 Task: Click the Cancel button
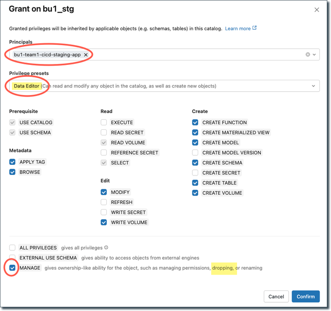(276, 297)
